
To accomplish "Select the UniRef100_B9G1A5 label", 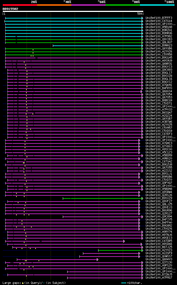I will tap(159, 57).
